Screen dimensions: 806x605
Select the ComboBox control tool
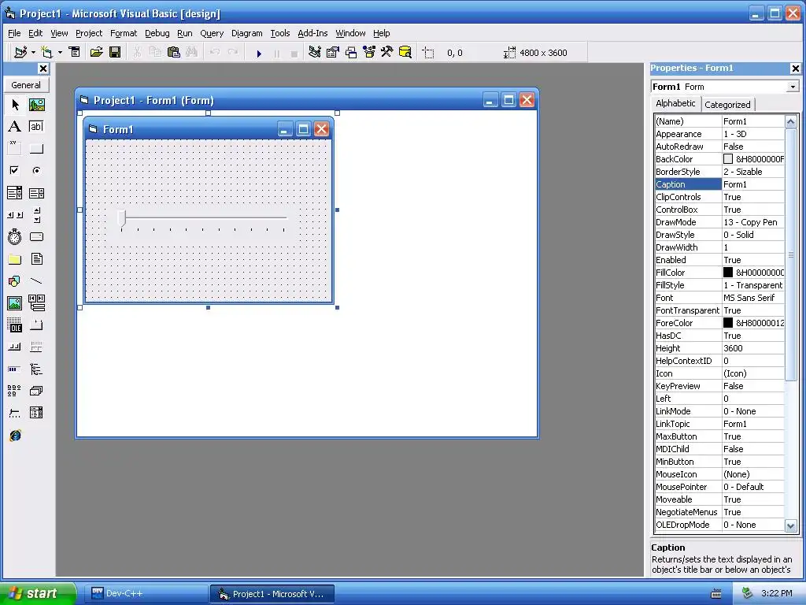coord(15,193)
